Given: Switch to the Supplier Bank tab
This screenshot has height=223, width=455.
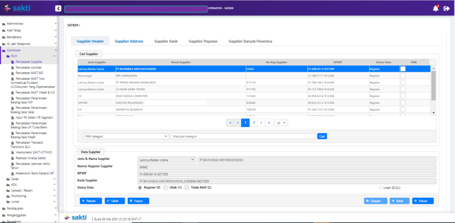Looking at the screenshot, I should pyautogui.click(x=166, y=41).
